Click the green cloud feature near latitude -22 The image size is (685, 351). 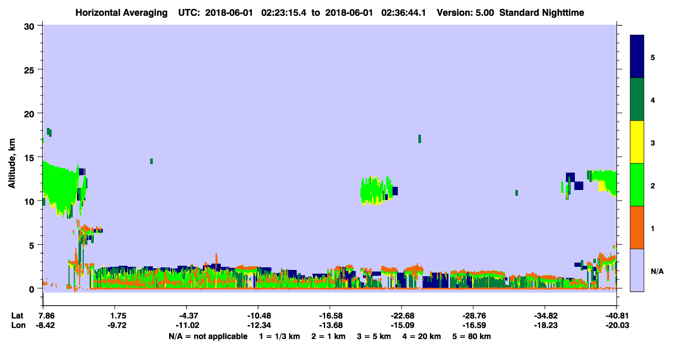[377, 190]
